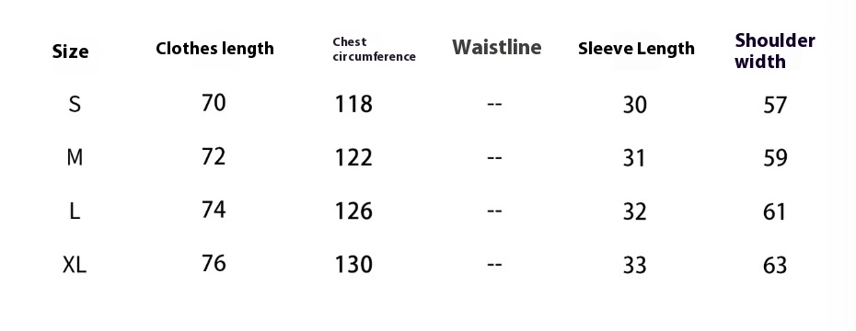Select the Clothes length header
The height and width of the screenshot is (331, 856).
coord(214,49)
